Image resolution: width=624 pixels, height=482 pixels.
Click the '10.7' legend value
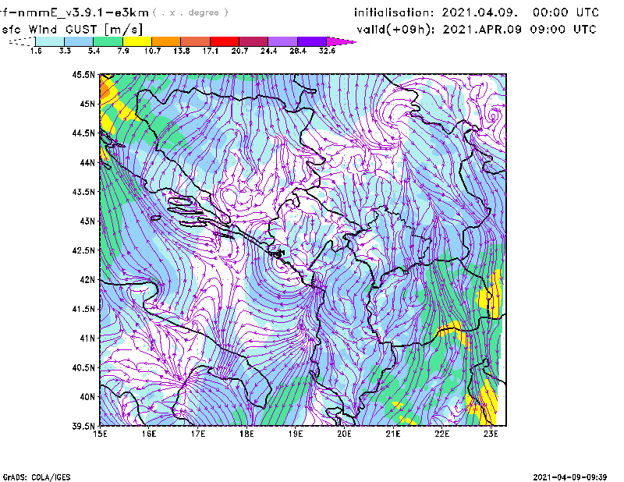click(152, 51)
